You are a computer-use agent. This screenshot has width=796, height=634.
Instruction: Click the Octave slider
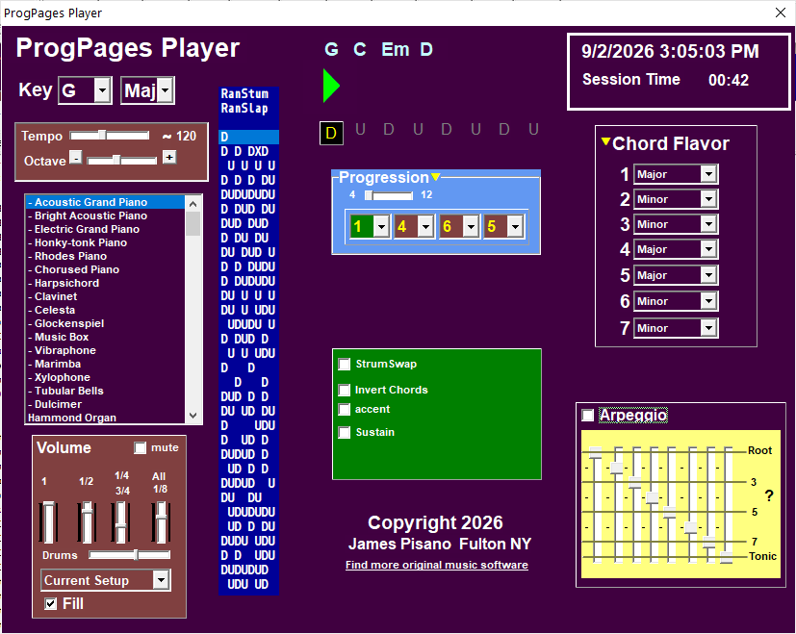pyautogui.click(x=122, y=160)
